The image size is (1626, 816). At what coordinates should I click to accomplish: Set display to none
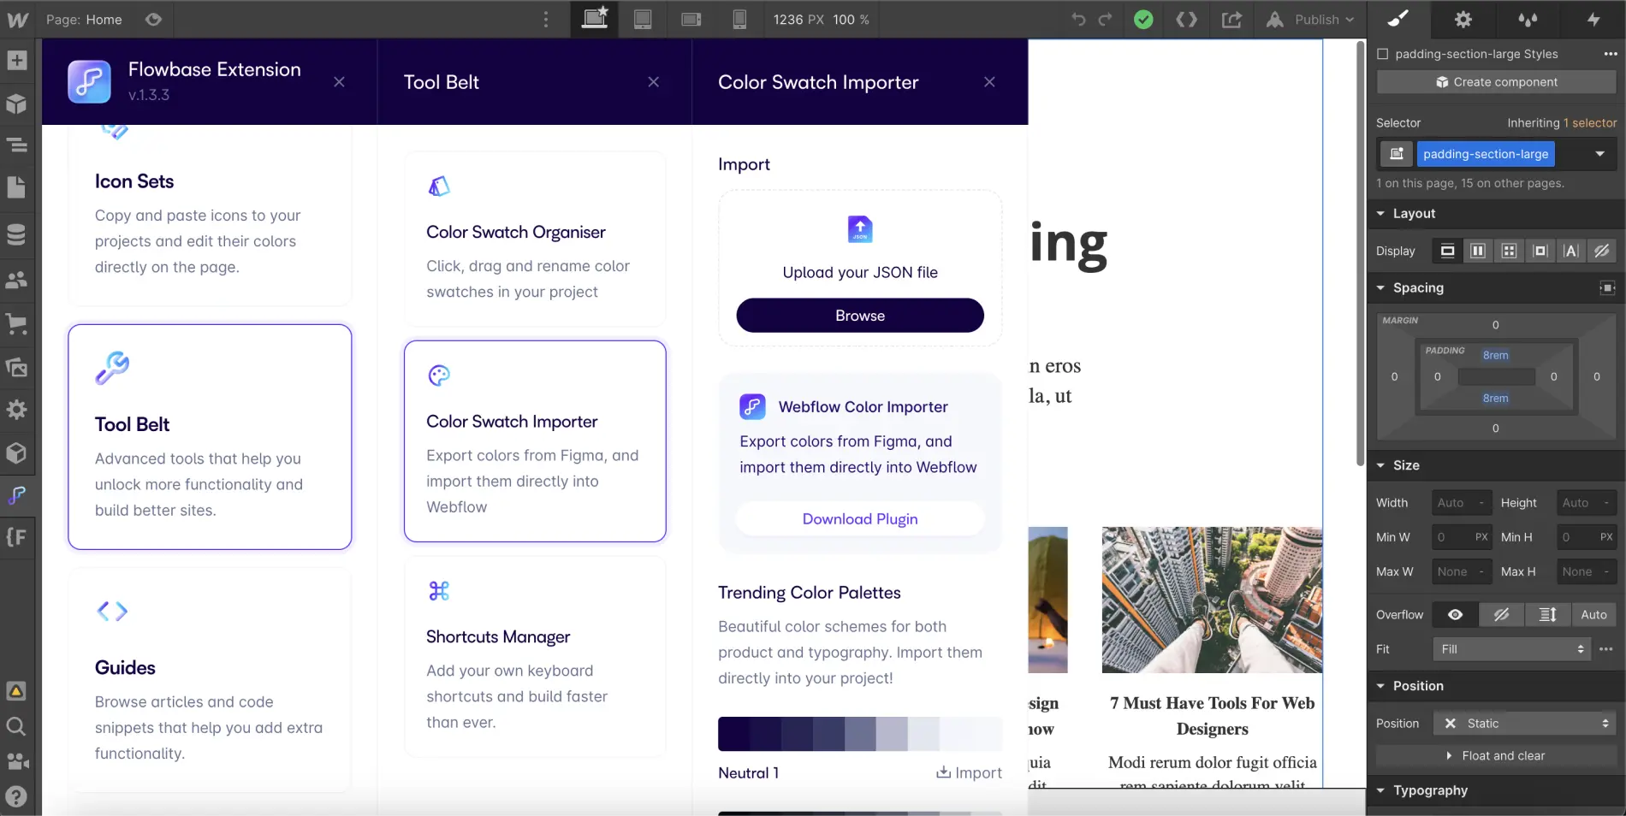pos(1602,251)
